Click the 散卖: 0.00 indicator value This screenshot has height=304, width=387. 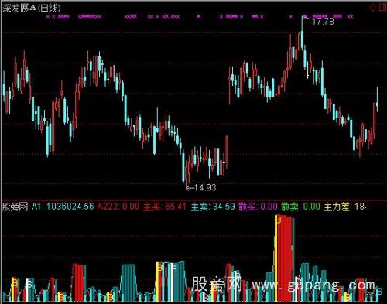300,207
